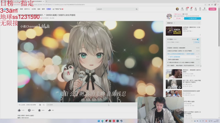Open 大会员 membership icon in header
This screenshot has width=220, height=123.
[182, 9]
